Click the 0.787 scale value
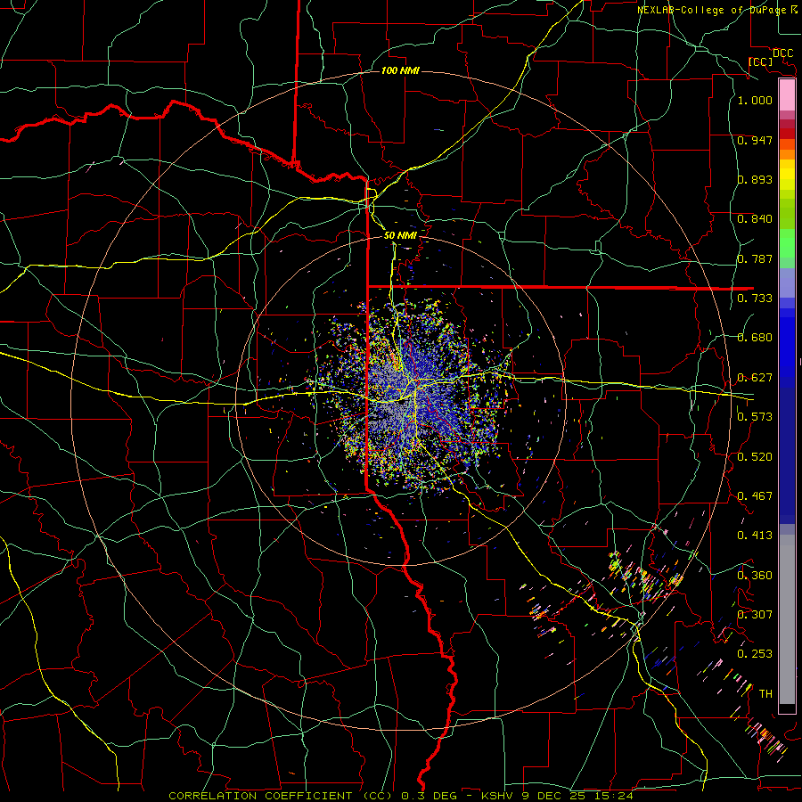 coord(755,258)
